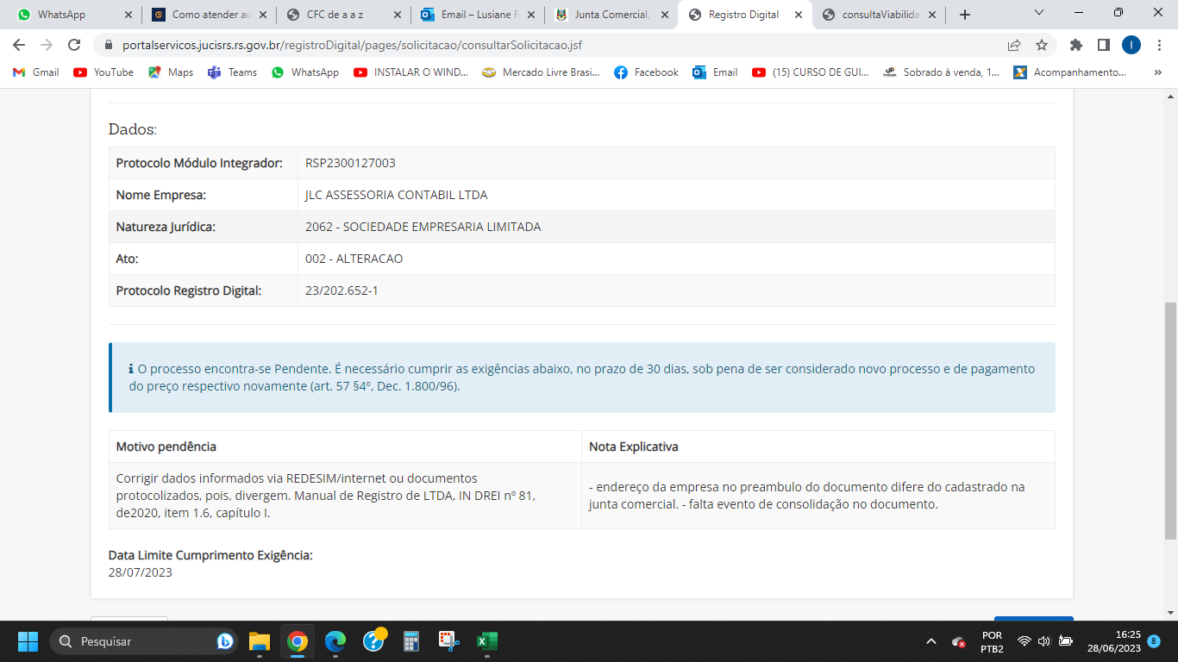The width and height of the screenshot is (1178, 662).
Task: Open Acompanhamento bookmark
Action: point(1070,72)
